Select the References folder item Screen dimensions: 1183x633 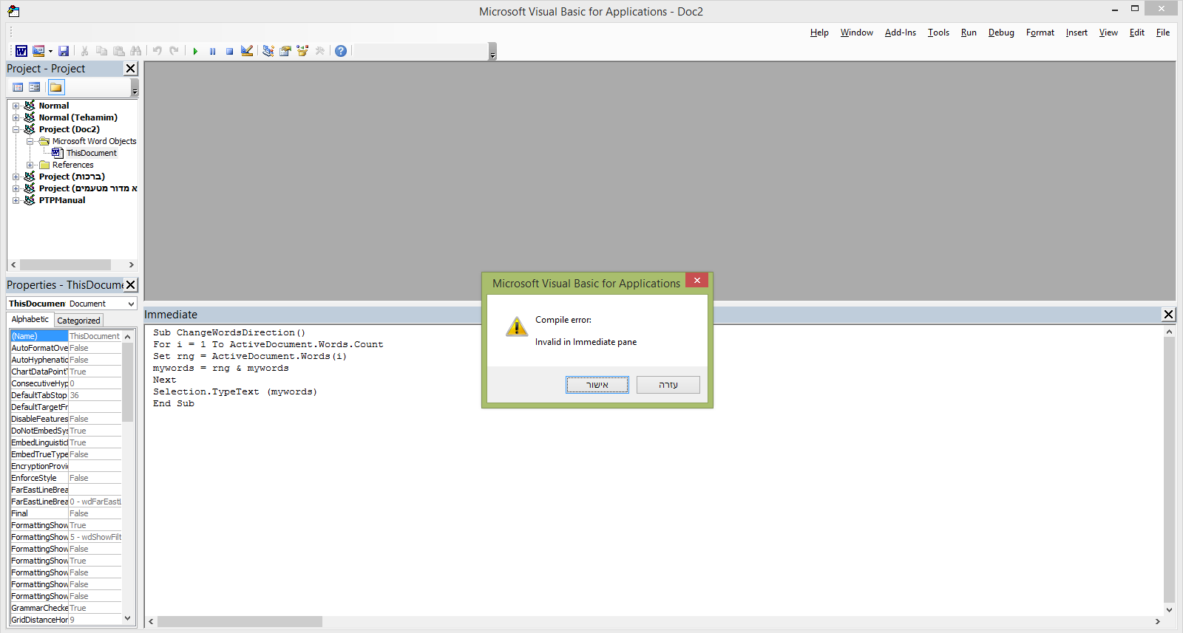click(72, 165)
